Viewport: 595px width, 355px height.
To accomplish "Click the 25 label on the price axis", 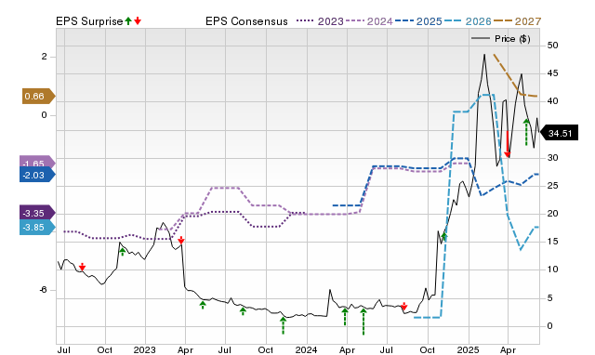I will (x=552, y=186).
